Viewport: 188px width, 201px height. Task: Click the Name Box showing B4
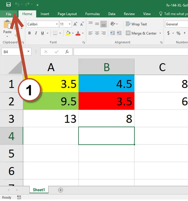click(14, 52)
